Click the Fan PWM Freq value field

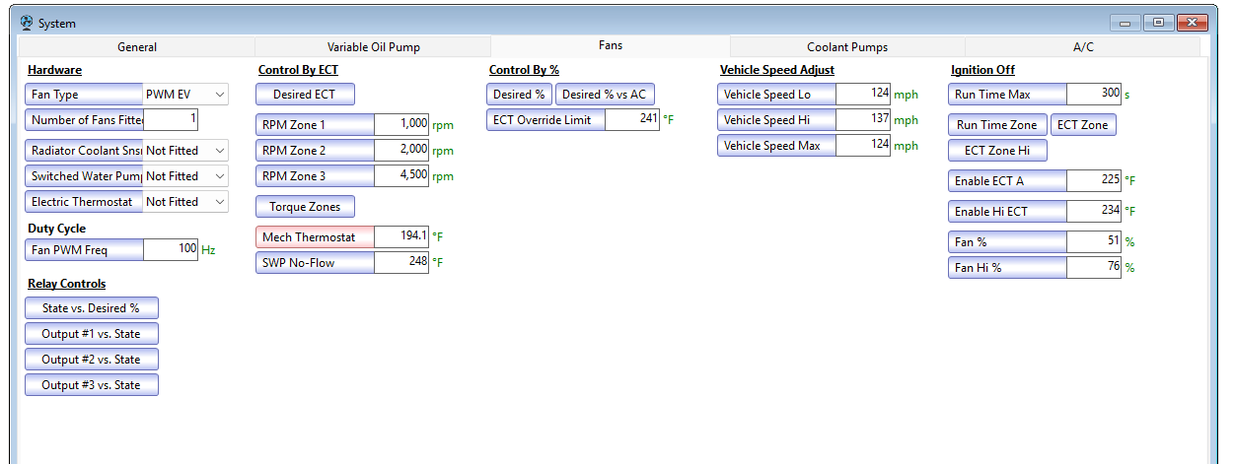[x=171, y=250]
